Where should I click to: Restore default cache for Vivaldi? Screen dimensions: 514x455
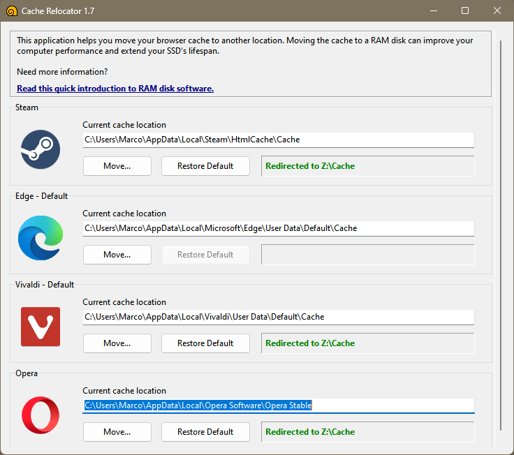click(x=205, y=343)
